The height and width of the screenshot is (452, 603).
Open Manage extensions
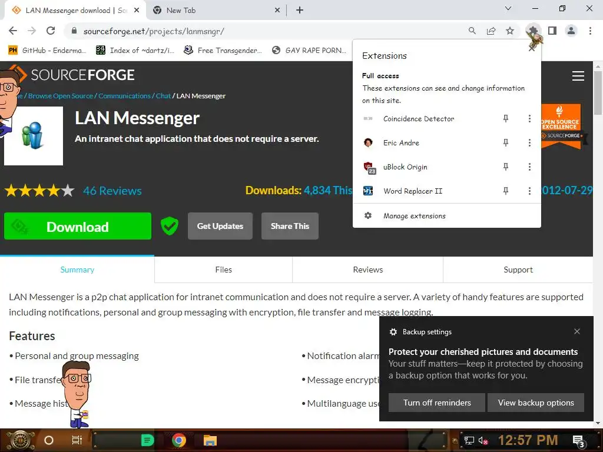tap(446, 215)
